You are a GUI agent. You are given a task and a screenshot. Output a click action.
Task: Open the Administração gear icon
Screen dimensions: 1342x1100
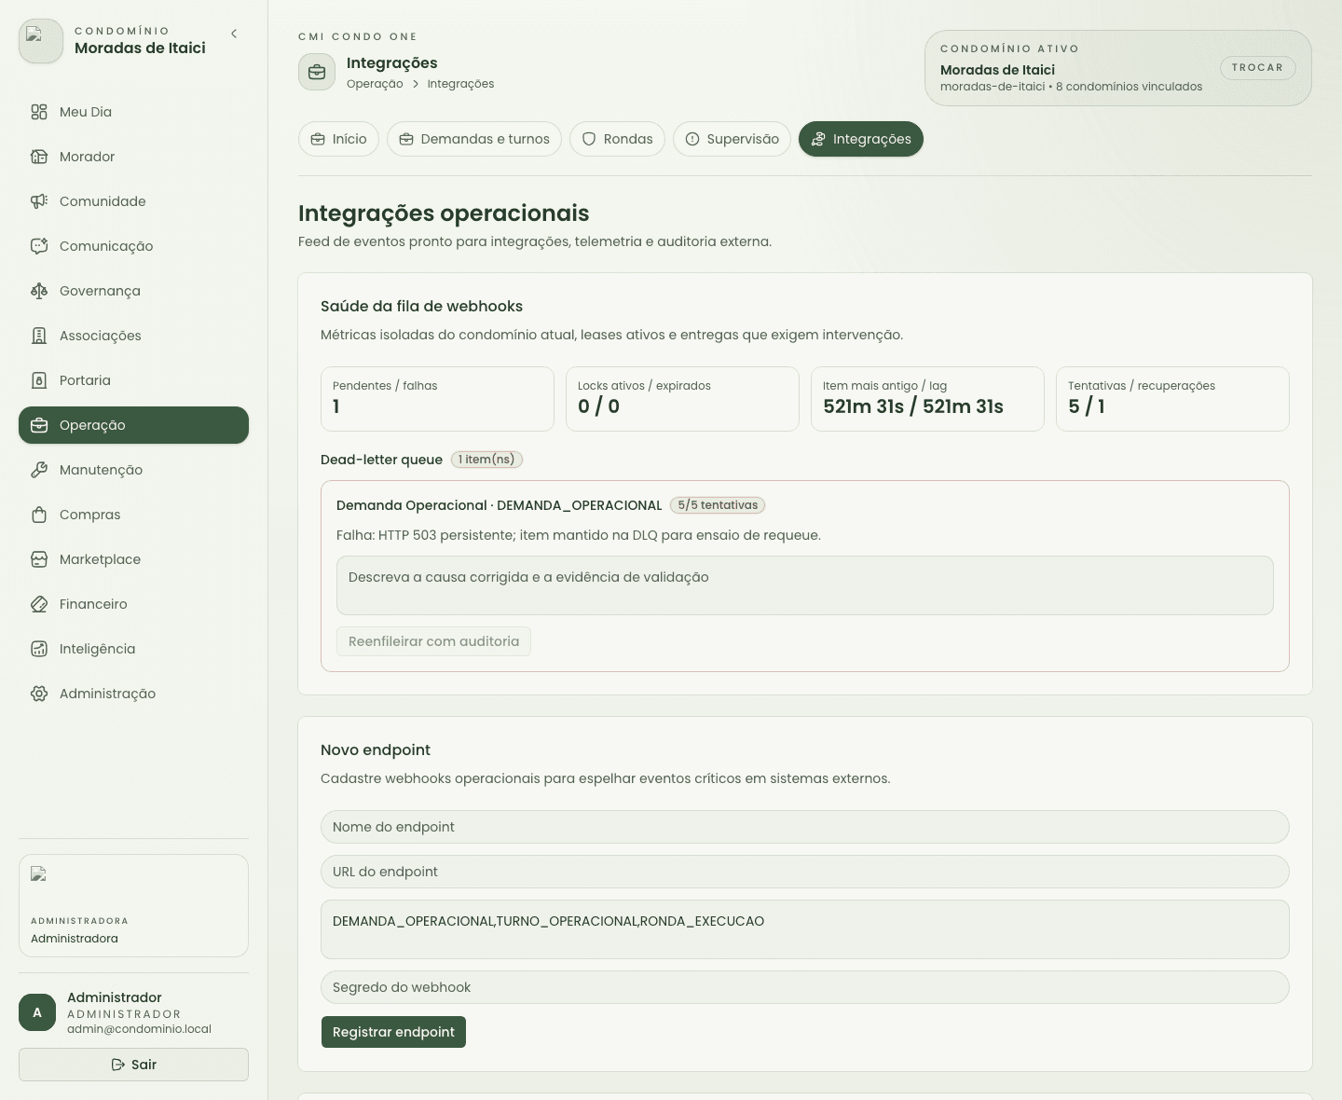coord(39,694)
